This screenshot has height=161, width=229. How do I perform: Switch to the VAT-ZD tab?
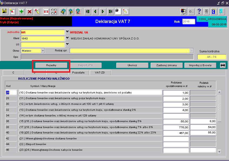[x=100, y=73]
